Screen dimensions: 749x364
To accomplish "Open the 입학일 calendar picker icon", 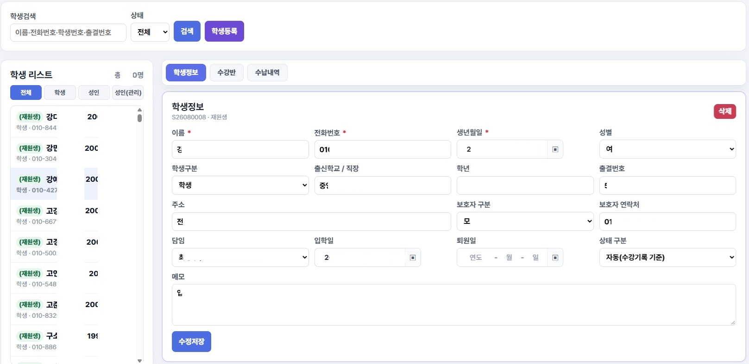I will pyautogui.click(x=413, y=258).
